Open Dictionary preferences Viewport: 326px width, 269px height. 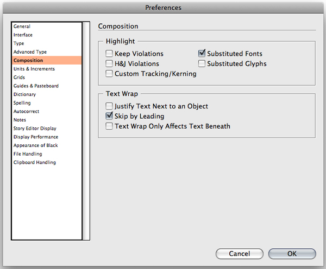pos(47,94)
